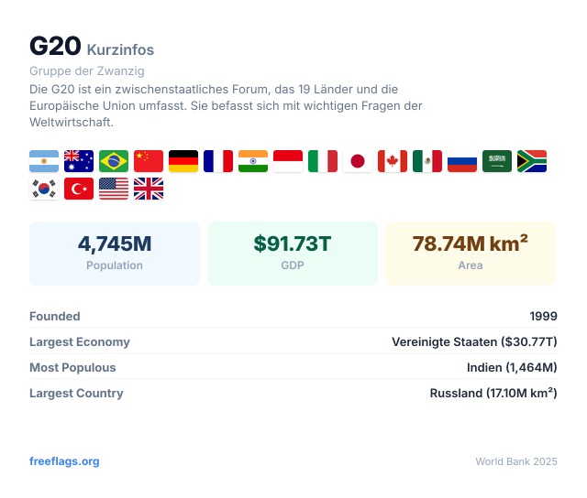Click the G20 heading

[55, 46]
